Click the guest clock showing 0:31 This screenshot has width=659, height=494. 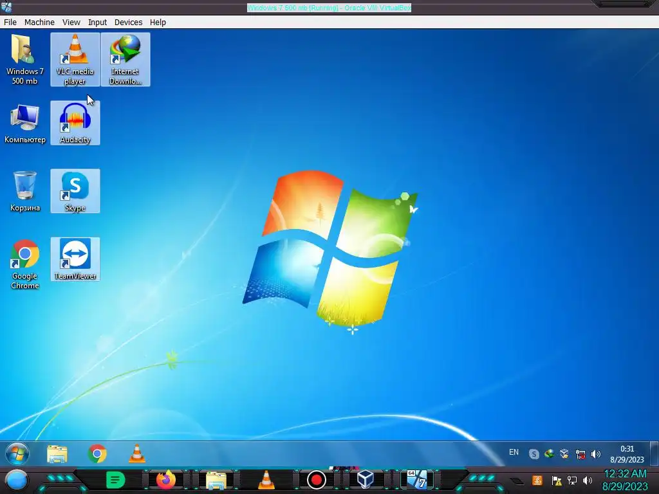coord(627,453)
